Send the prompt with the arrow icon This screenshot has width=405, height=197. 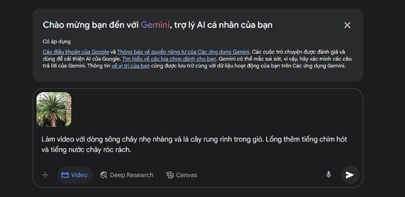point(350,175)
